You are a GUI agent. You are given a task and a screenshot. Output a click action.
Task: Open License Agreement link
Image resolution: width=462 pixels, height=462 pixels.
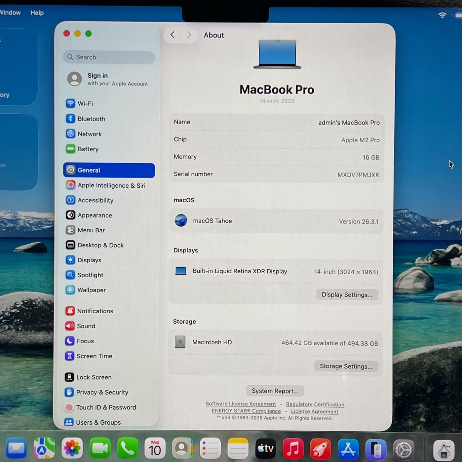click(315, 411)
